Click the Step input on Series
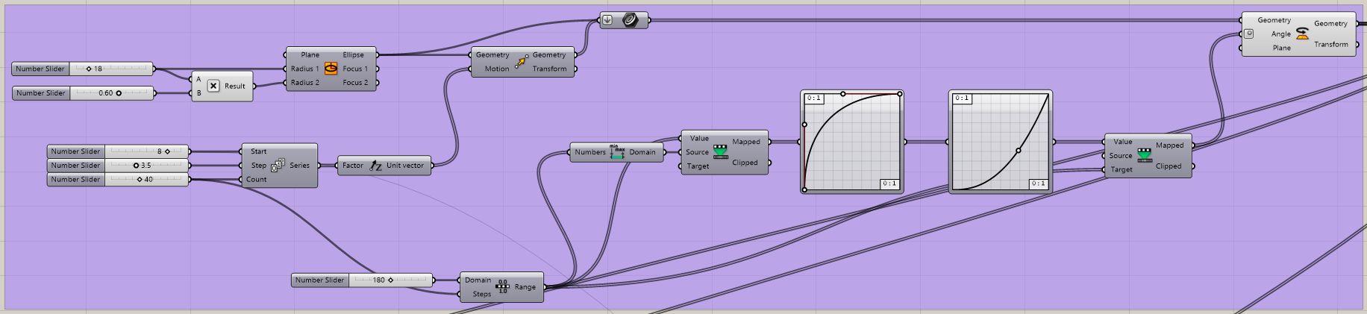Image resolution: width=1367 pixels, height=314 pixels. (259, 166)
